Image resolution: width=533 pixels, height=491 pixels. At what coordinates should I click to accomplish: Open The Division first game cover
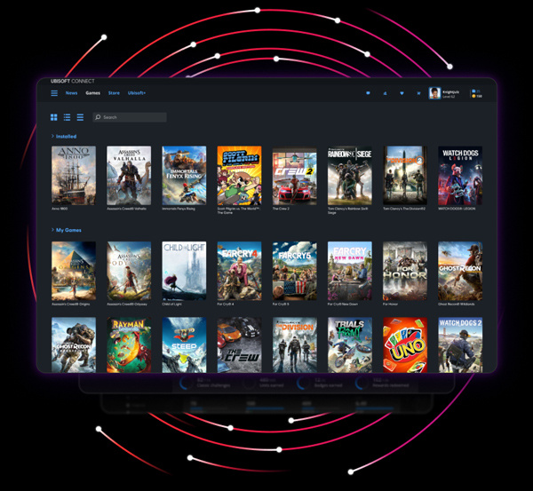(x=294, y=344)
